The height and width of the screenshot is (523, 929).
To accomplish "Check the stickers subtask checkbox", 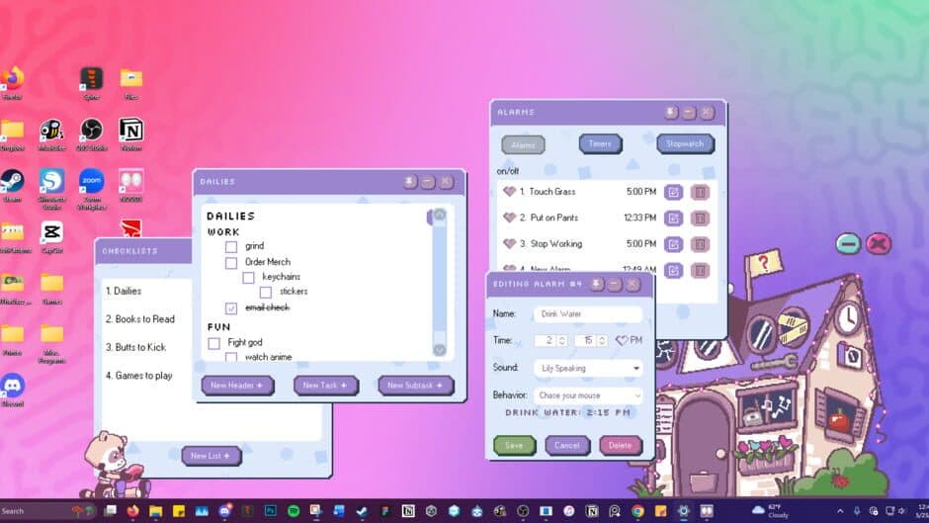I will click(x=266, y=292).
